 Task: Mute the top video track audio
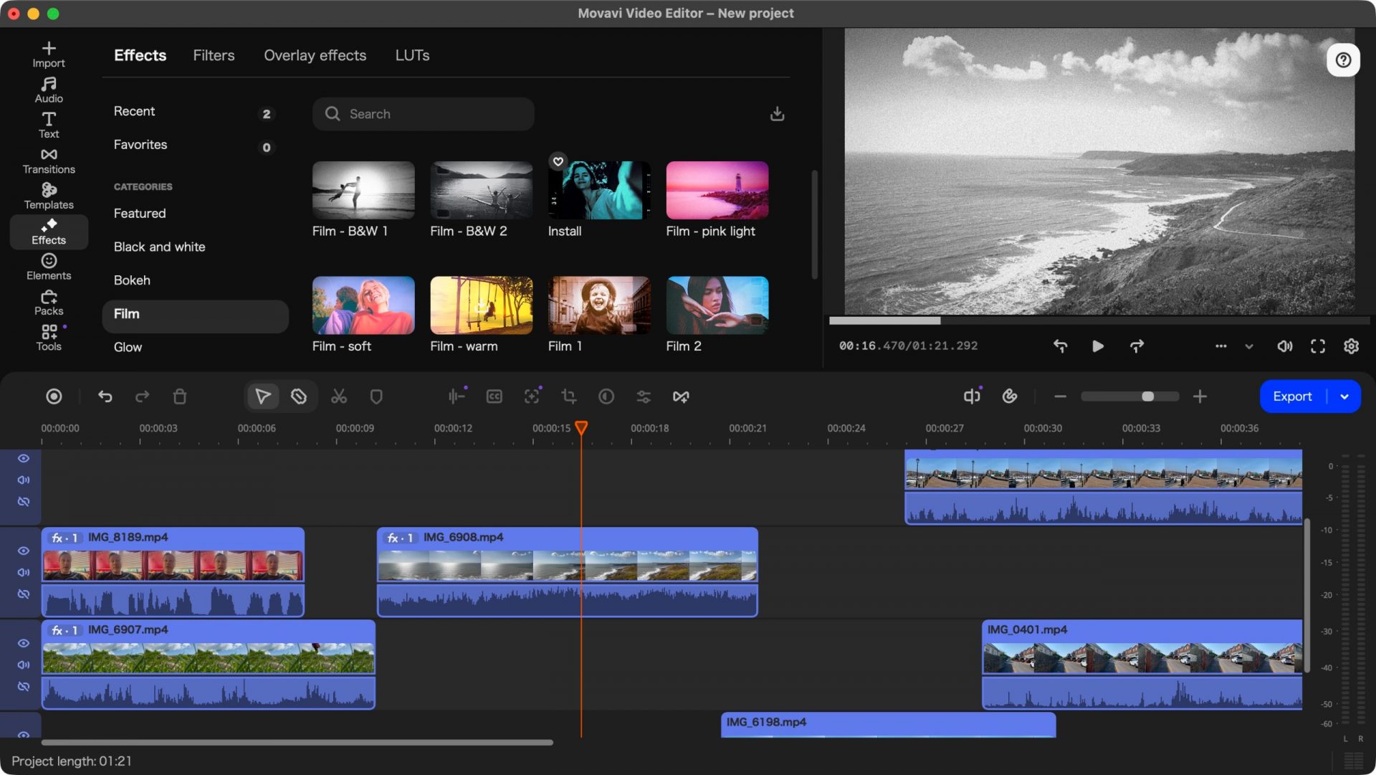coord(24,480)
